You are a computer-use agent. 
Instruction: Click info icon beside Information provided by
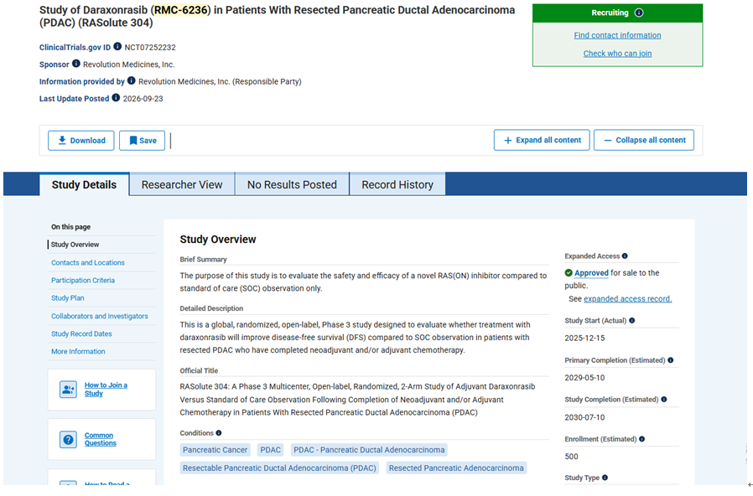[131, 80]
